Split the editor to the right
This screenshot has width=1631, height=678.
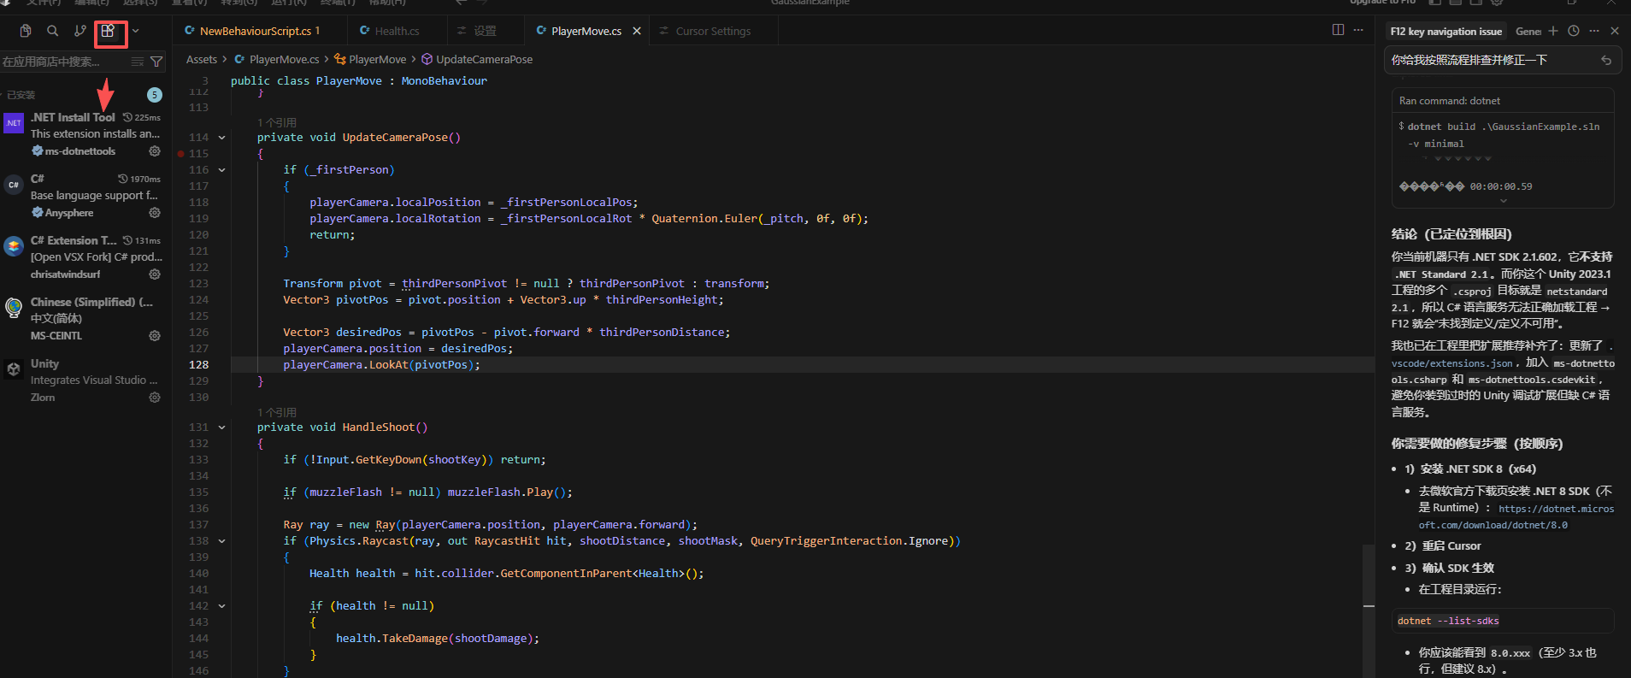tap(1338, 30)
